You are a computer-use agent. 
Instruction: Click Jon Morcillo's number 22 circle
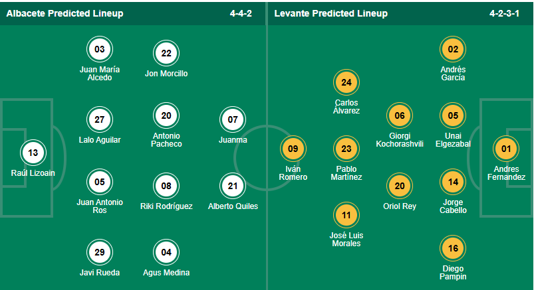pos(166,54)
